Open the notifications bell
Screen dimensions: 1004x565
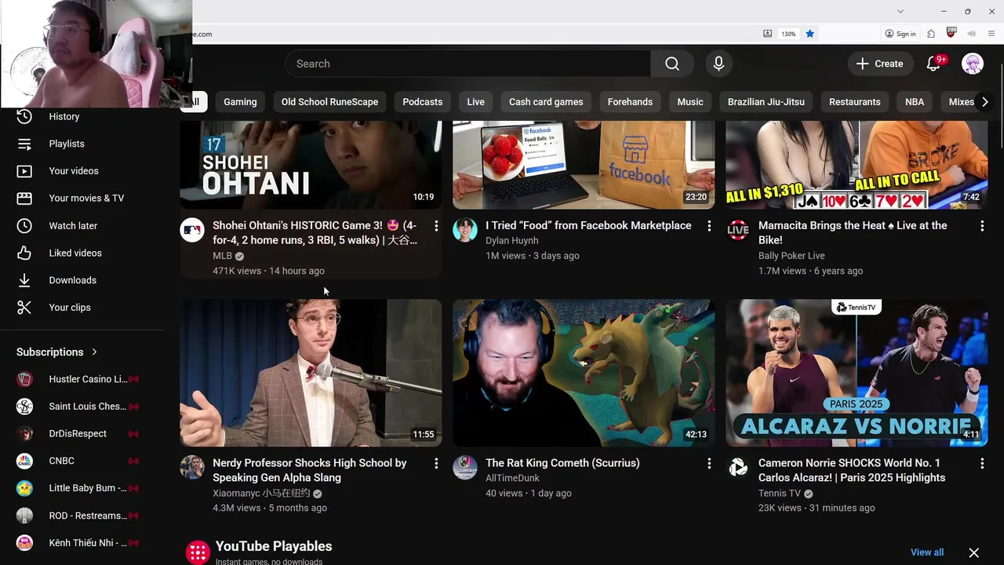pos(933,64)
